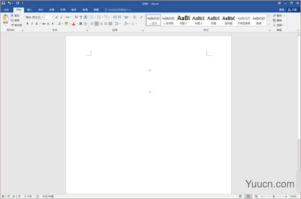The width and height of the screenshot is (301, 199).
Task: Click the vertical scrollbar
Action: click(298, 113)
